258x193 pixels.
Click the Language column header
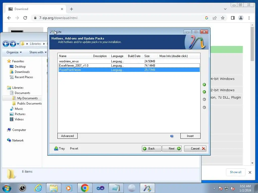tap(118, 56)
